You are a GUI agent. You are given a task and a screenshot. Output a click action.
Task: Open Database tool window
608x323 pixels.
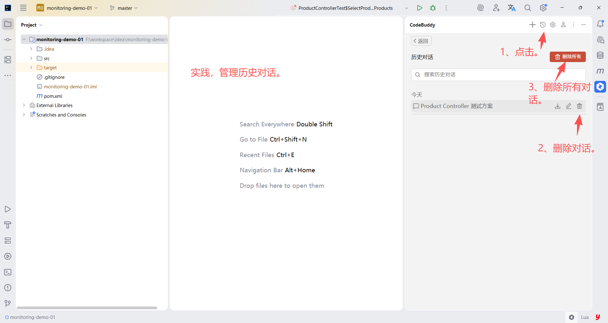[x=600, y=55]
